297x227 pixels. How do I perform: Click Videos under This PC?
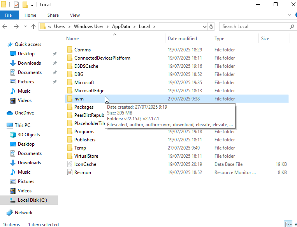coord(25,191)
